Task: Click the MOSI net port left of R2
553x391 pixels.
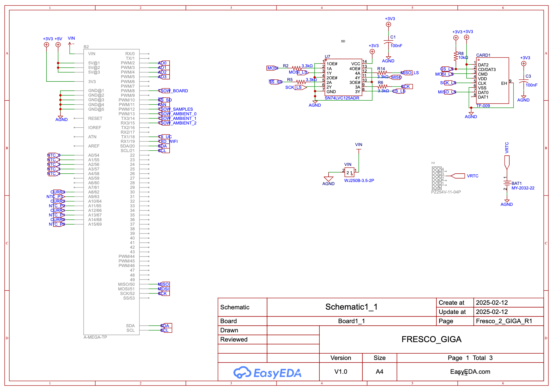Action: click(x=272, y=68)
